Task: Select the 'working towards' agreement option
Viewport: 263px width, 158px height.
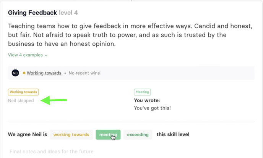Action: tap(71, 135)
